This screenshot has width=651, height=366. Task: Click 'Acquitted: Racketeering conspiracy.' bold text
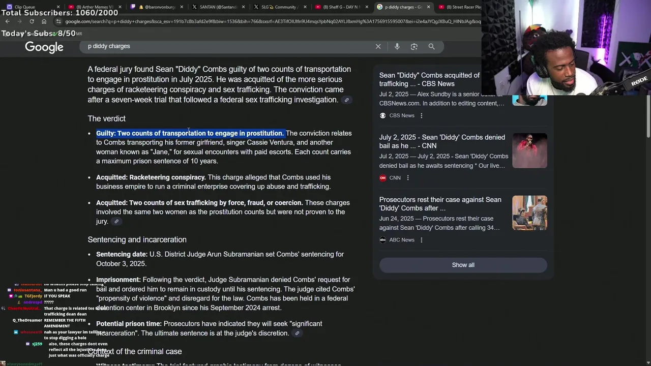coord(151,177)
